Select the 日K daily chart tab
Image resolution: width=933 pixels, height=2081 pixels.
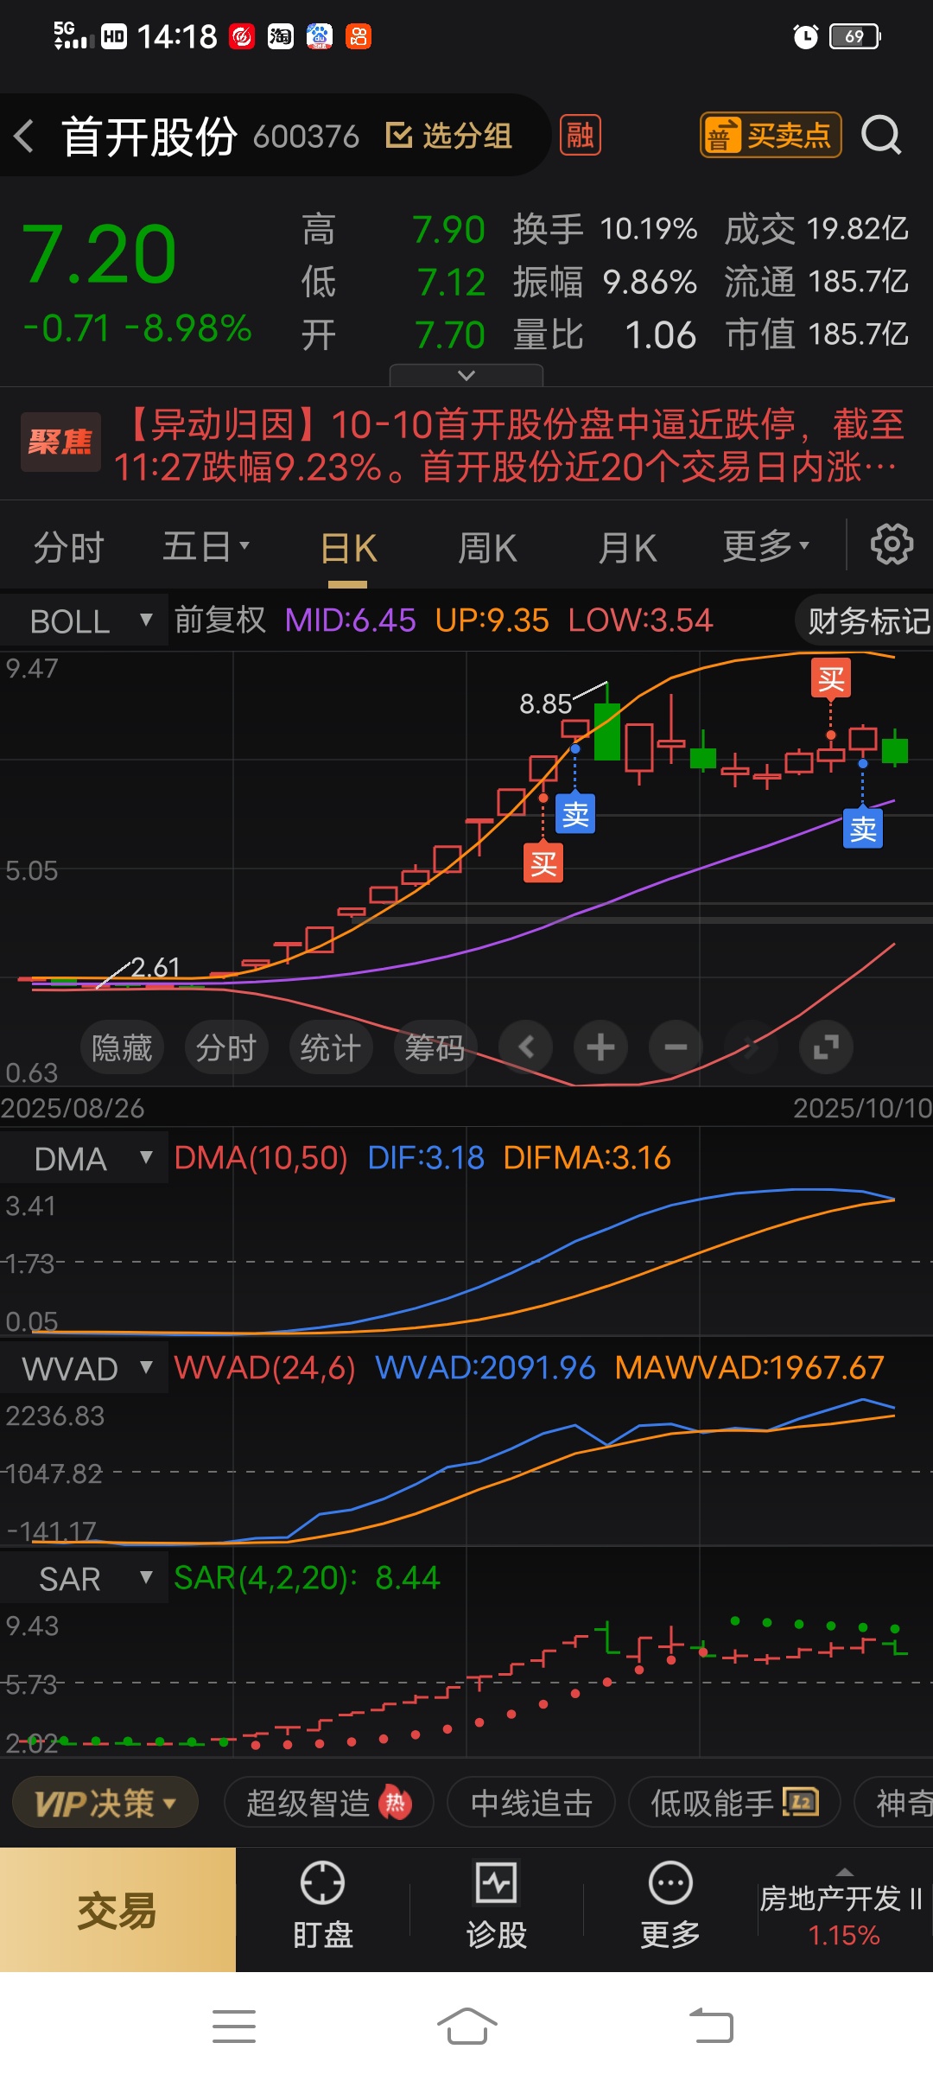coord(348,548)
